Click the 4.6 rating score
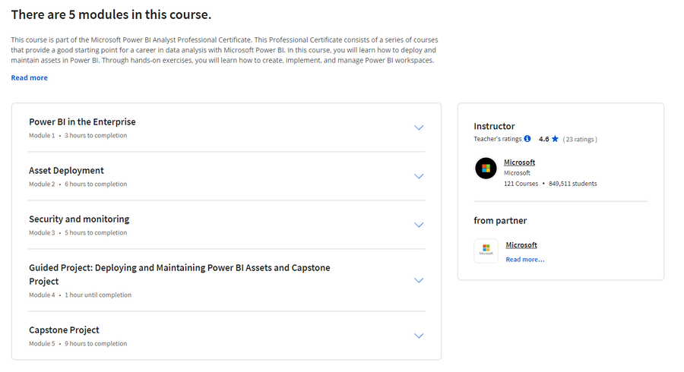684x372 pixels. click(543, 139)
